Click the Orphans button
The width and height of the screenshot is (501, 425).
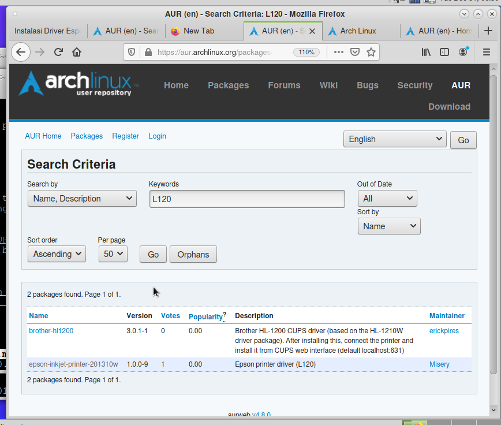[x=193, y=255]
